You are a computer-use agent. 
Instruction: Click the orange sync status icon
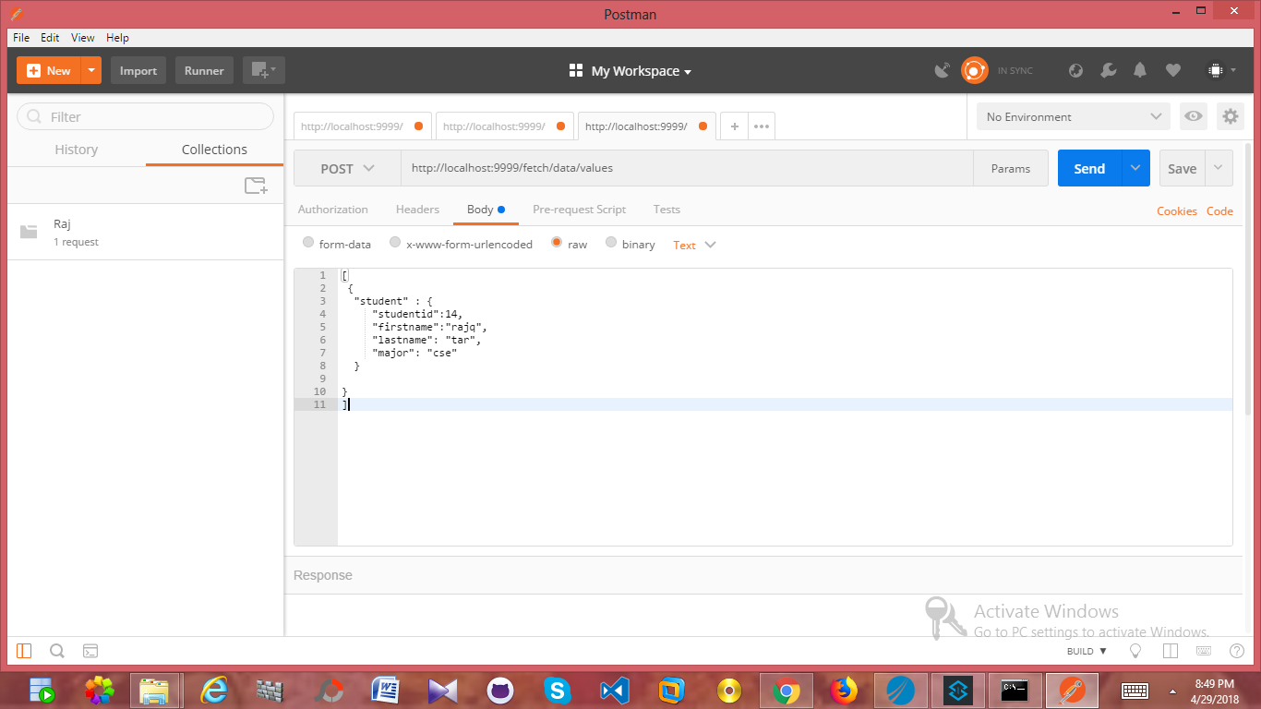(974, 70)
